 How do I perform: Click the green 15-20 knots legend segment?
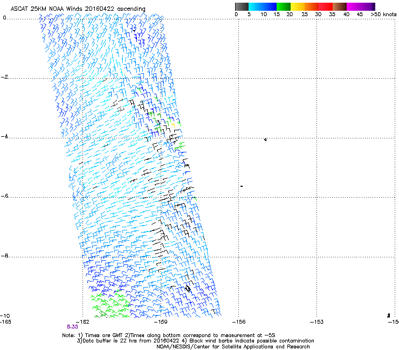click(284, 6)
